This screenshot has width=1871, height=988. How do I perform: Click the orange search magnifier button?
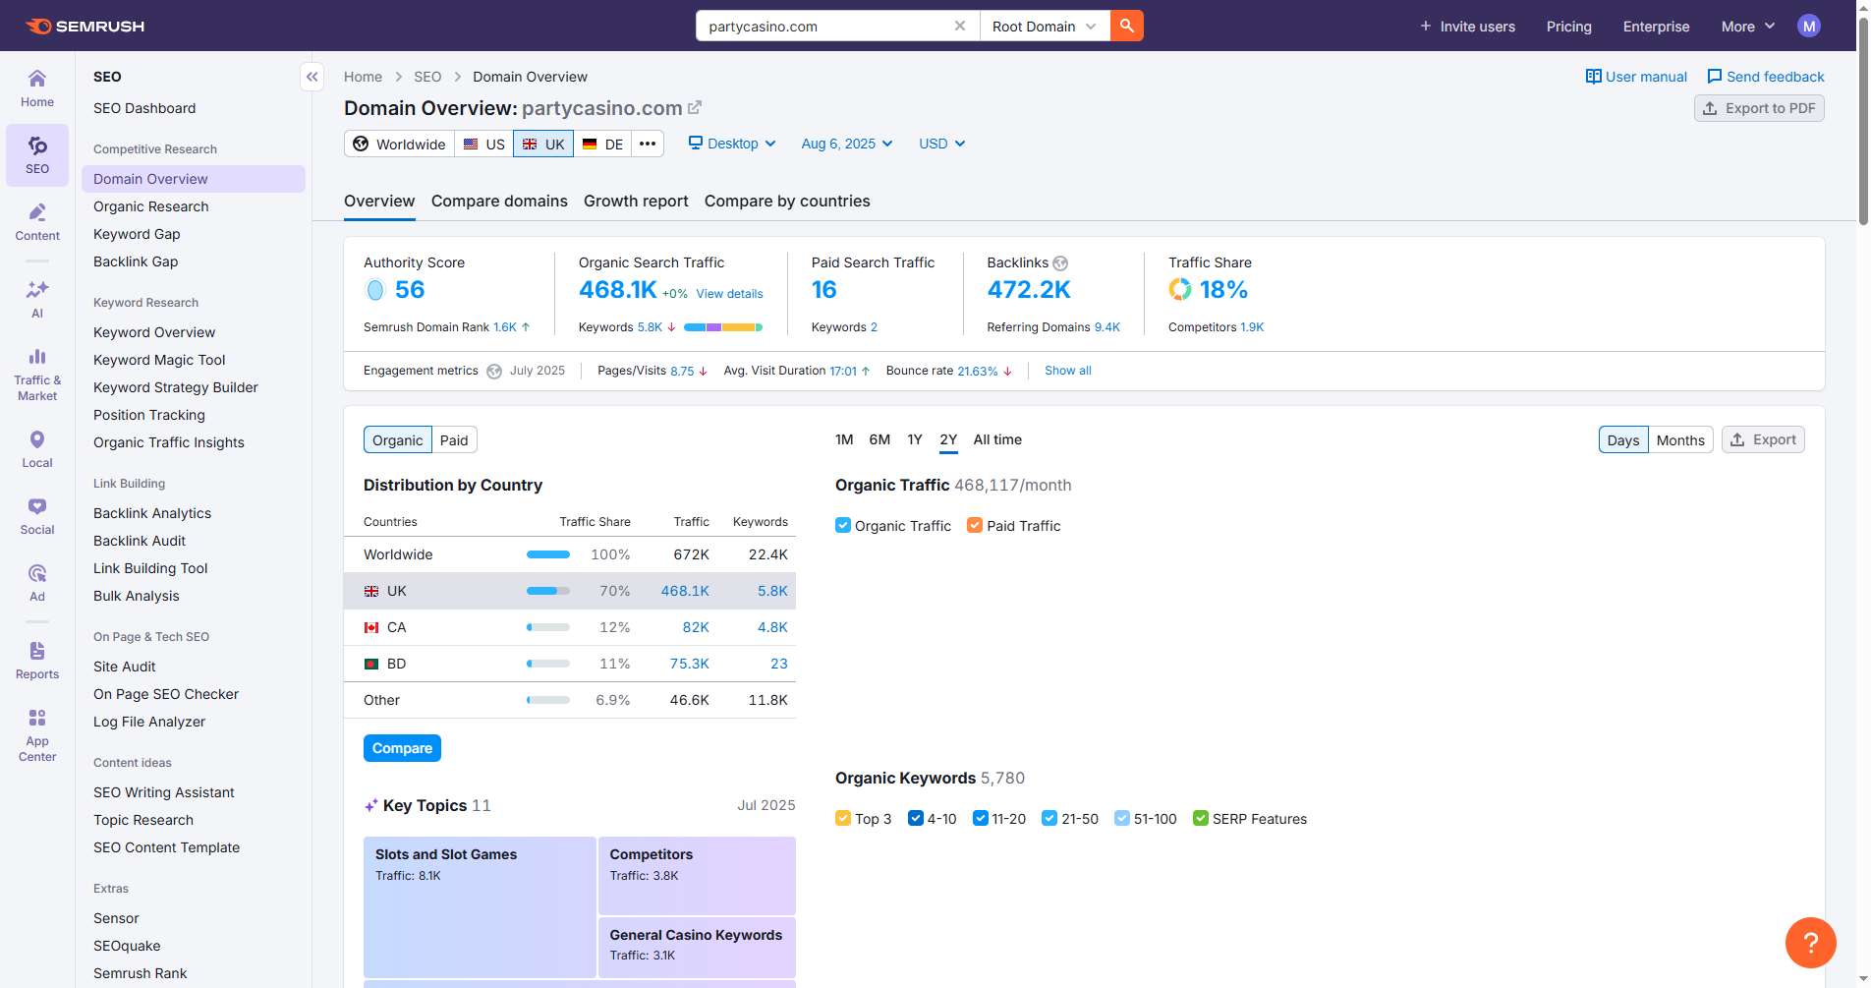pos(1126,27)
